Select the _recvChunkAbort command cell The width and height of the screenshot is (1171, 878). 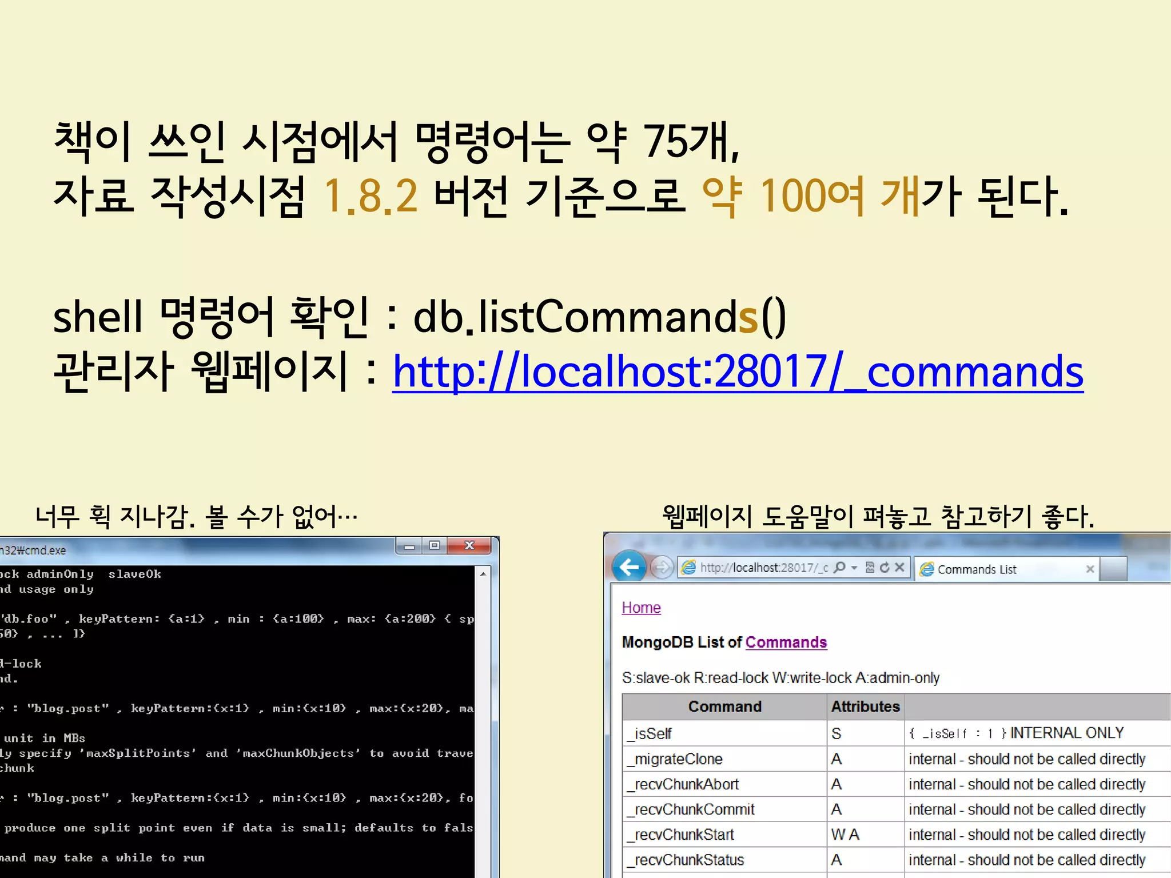724,784
